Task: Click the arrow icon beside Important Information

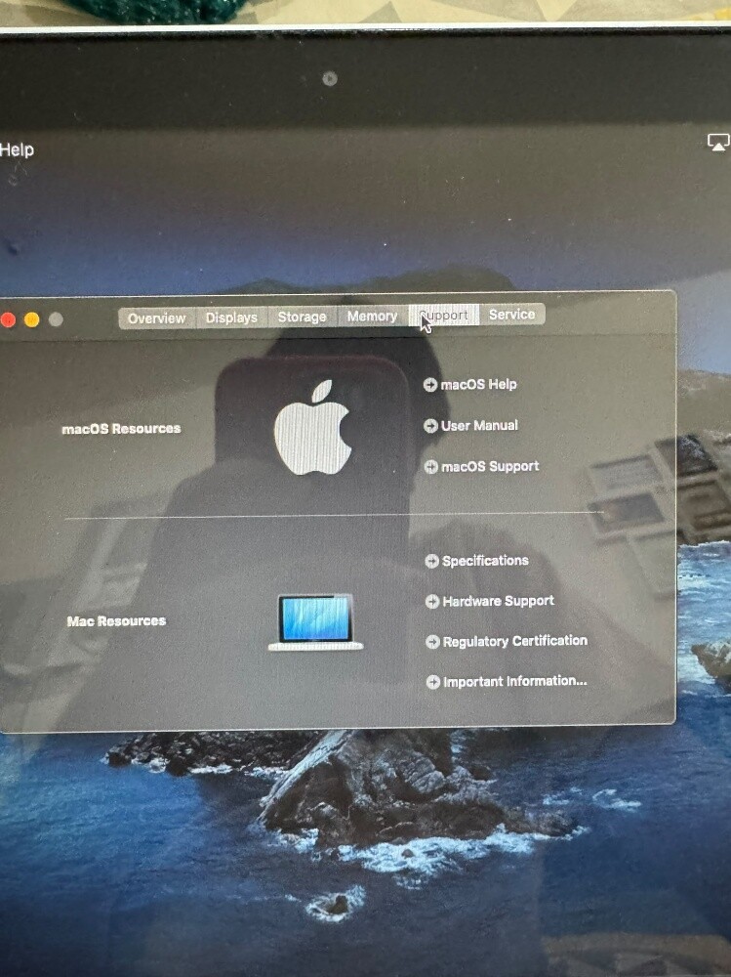Action: [433, 682]
